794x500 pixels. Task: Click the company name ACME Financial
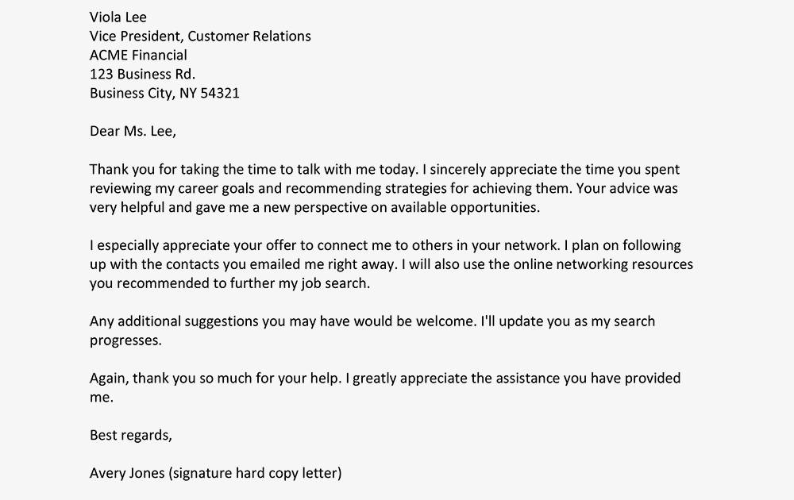click(138, 56)
